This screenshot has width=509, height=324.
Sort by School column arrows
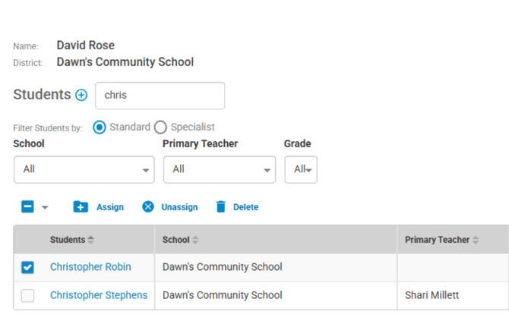click(195, 240)
